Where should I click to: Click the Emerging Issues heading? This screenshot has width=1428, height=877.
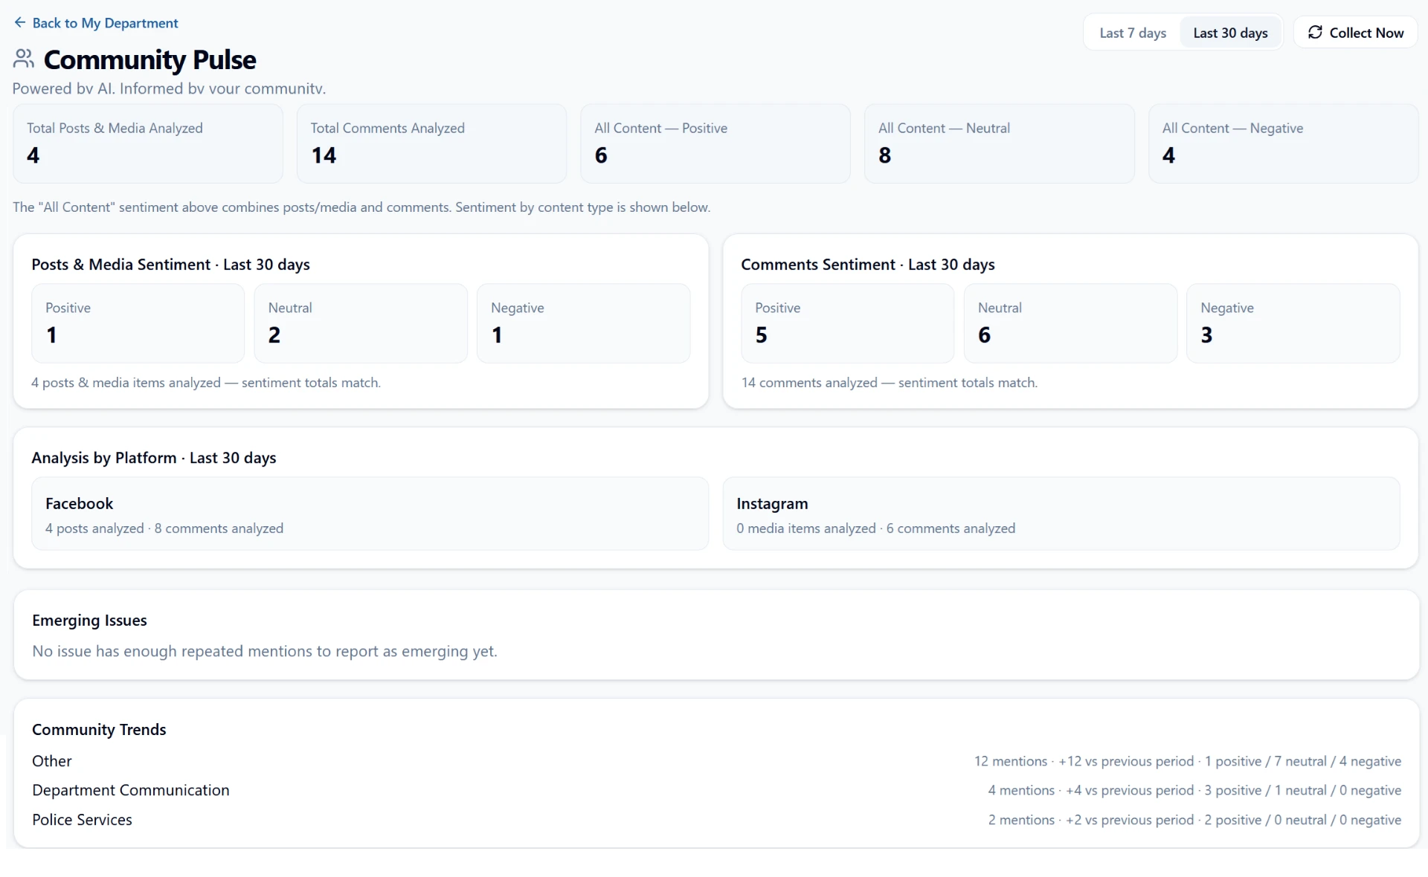click(x=89, y=621)
